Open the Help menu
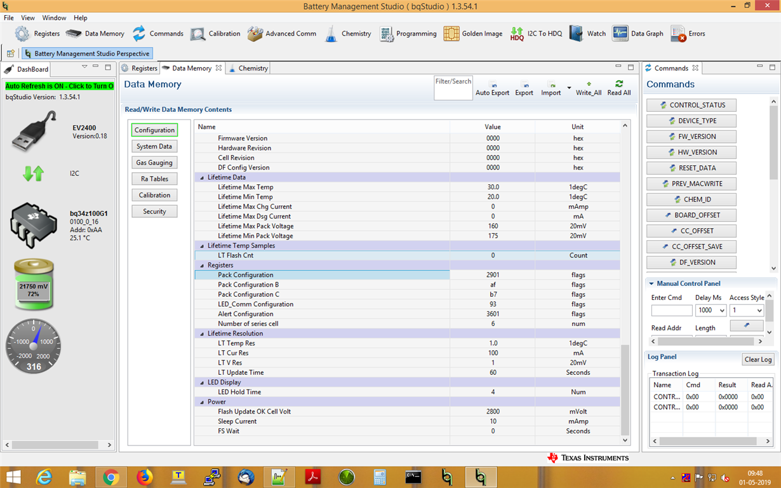 [81, 18]
